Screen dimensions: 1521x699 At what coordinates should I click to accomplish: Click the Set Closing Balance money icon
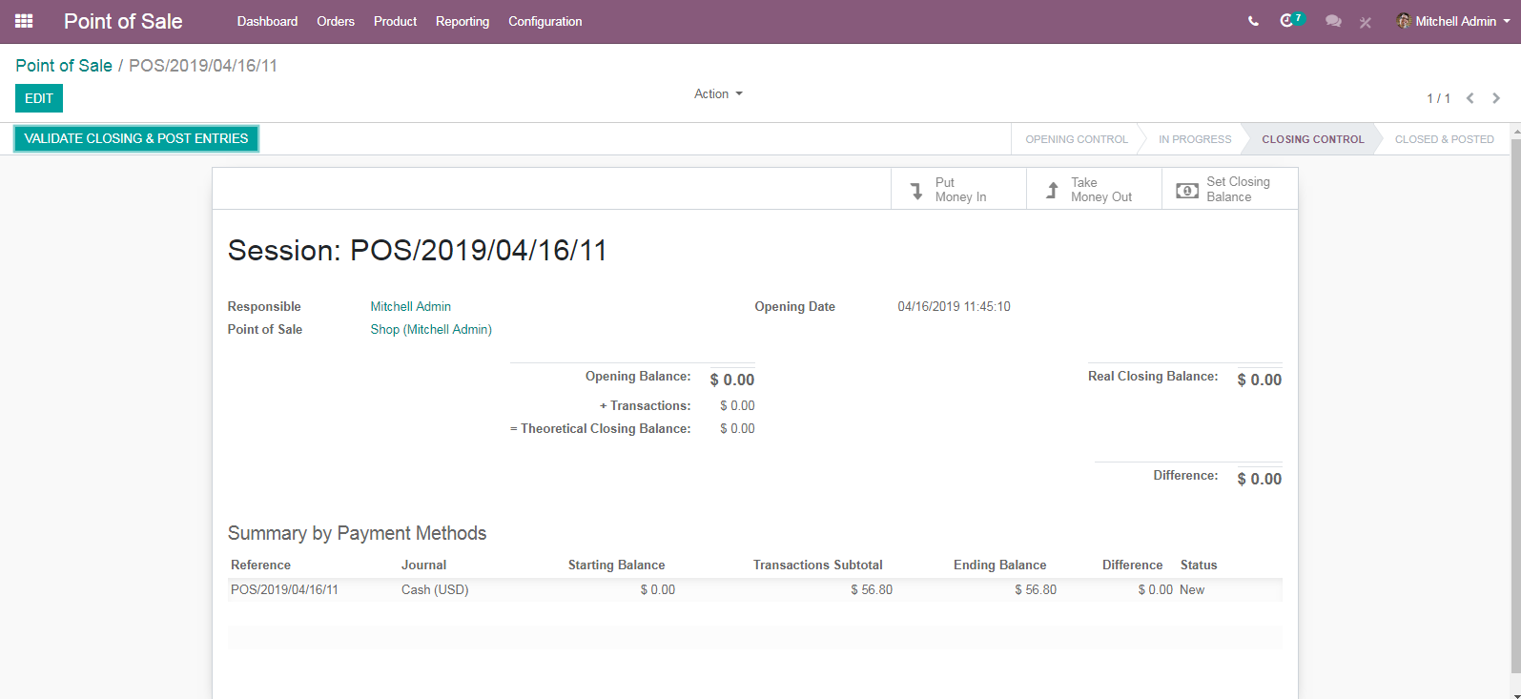coord(1186,190)
